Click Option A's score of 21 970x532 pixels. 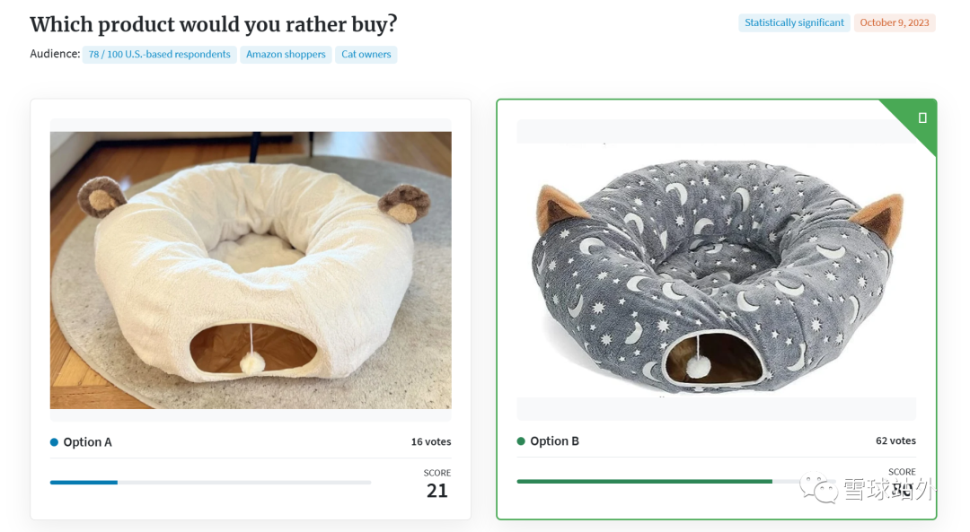(436, 491)
